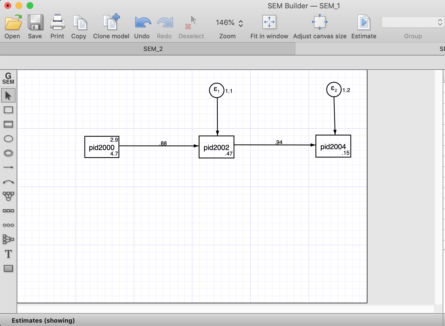
Task: Select the pid2000 variable box
Action: pyautogui.click(x=102, y=147)
